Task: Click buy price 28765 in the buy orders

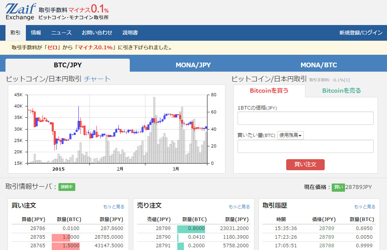Action: point(38,246)
